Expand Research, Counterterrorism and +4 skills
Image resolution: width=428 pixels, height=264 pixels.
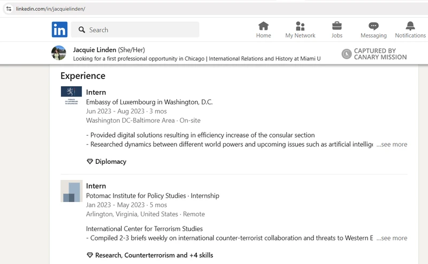tap(154, 255)
